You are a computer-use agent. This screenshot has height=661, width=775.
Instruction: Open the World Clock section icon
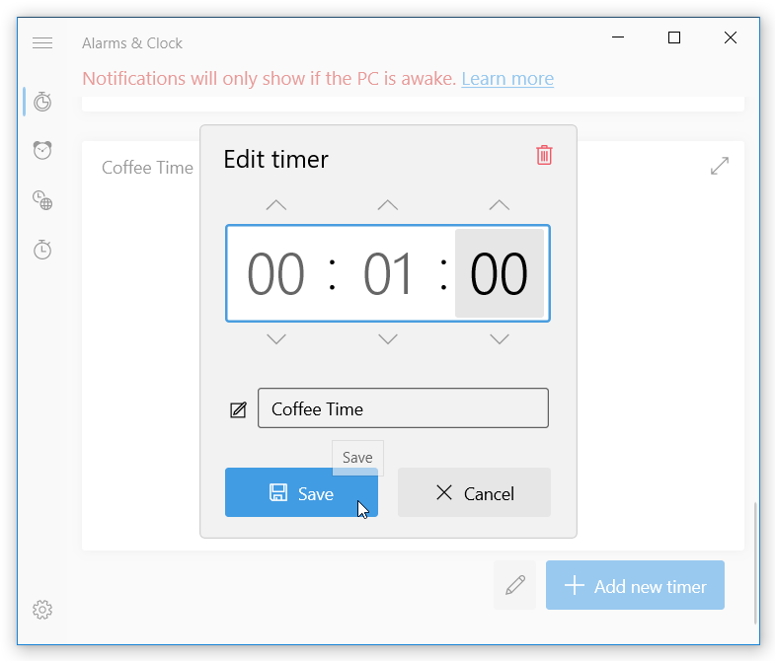click(x=42, y=200)
